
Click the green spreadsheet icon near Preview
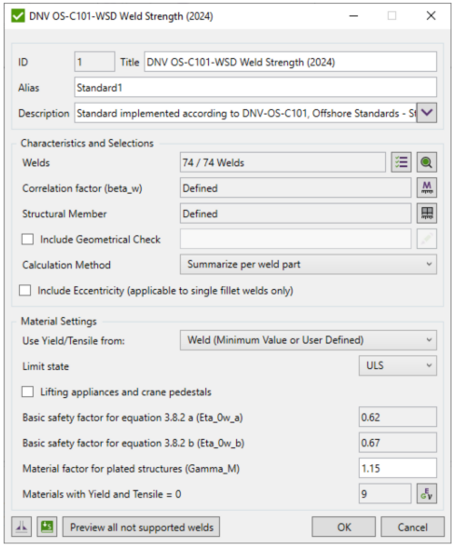[47, 527]
